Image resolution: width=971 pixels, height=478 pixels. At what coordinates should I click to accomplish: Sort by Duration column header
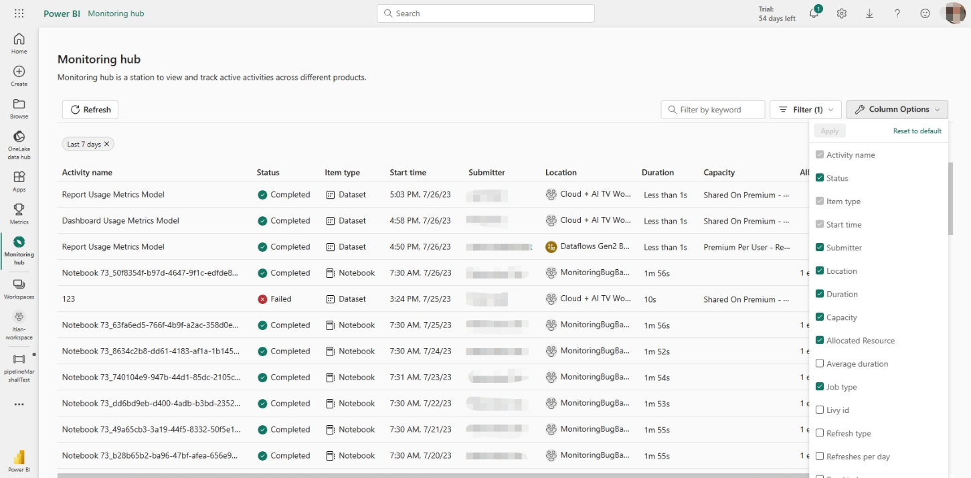[x=658, y=173]
